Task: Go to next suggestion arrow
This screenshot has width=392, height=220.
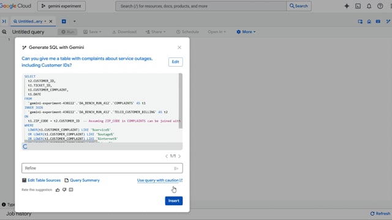Action: [179, 156]
